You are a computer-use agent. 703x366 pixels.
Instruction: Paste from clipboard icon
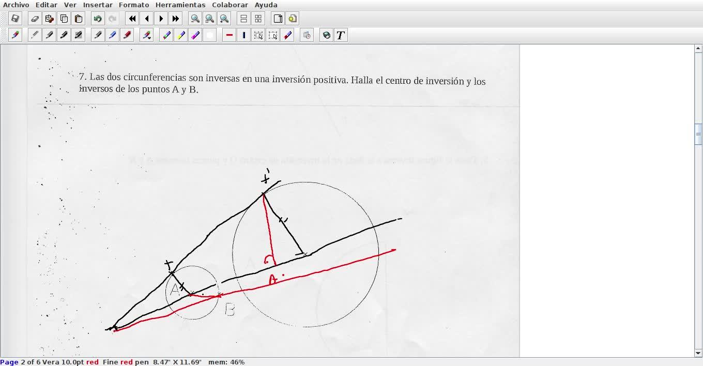[79, 19]
